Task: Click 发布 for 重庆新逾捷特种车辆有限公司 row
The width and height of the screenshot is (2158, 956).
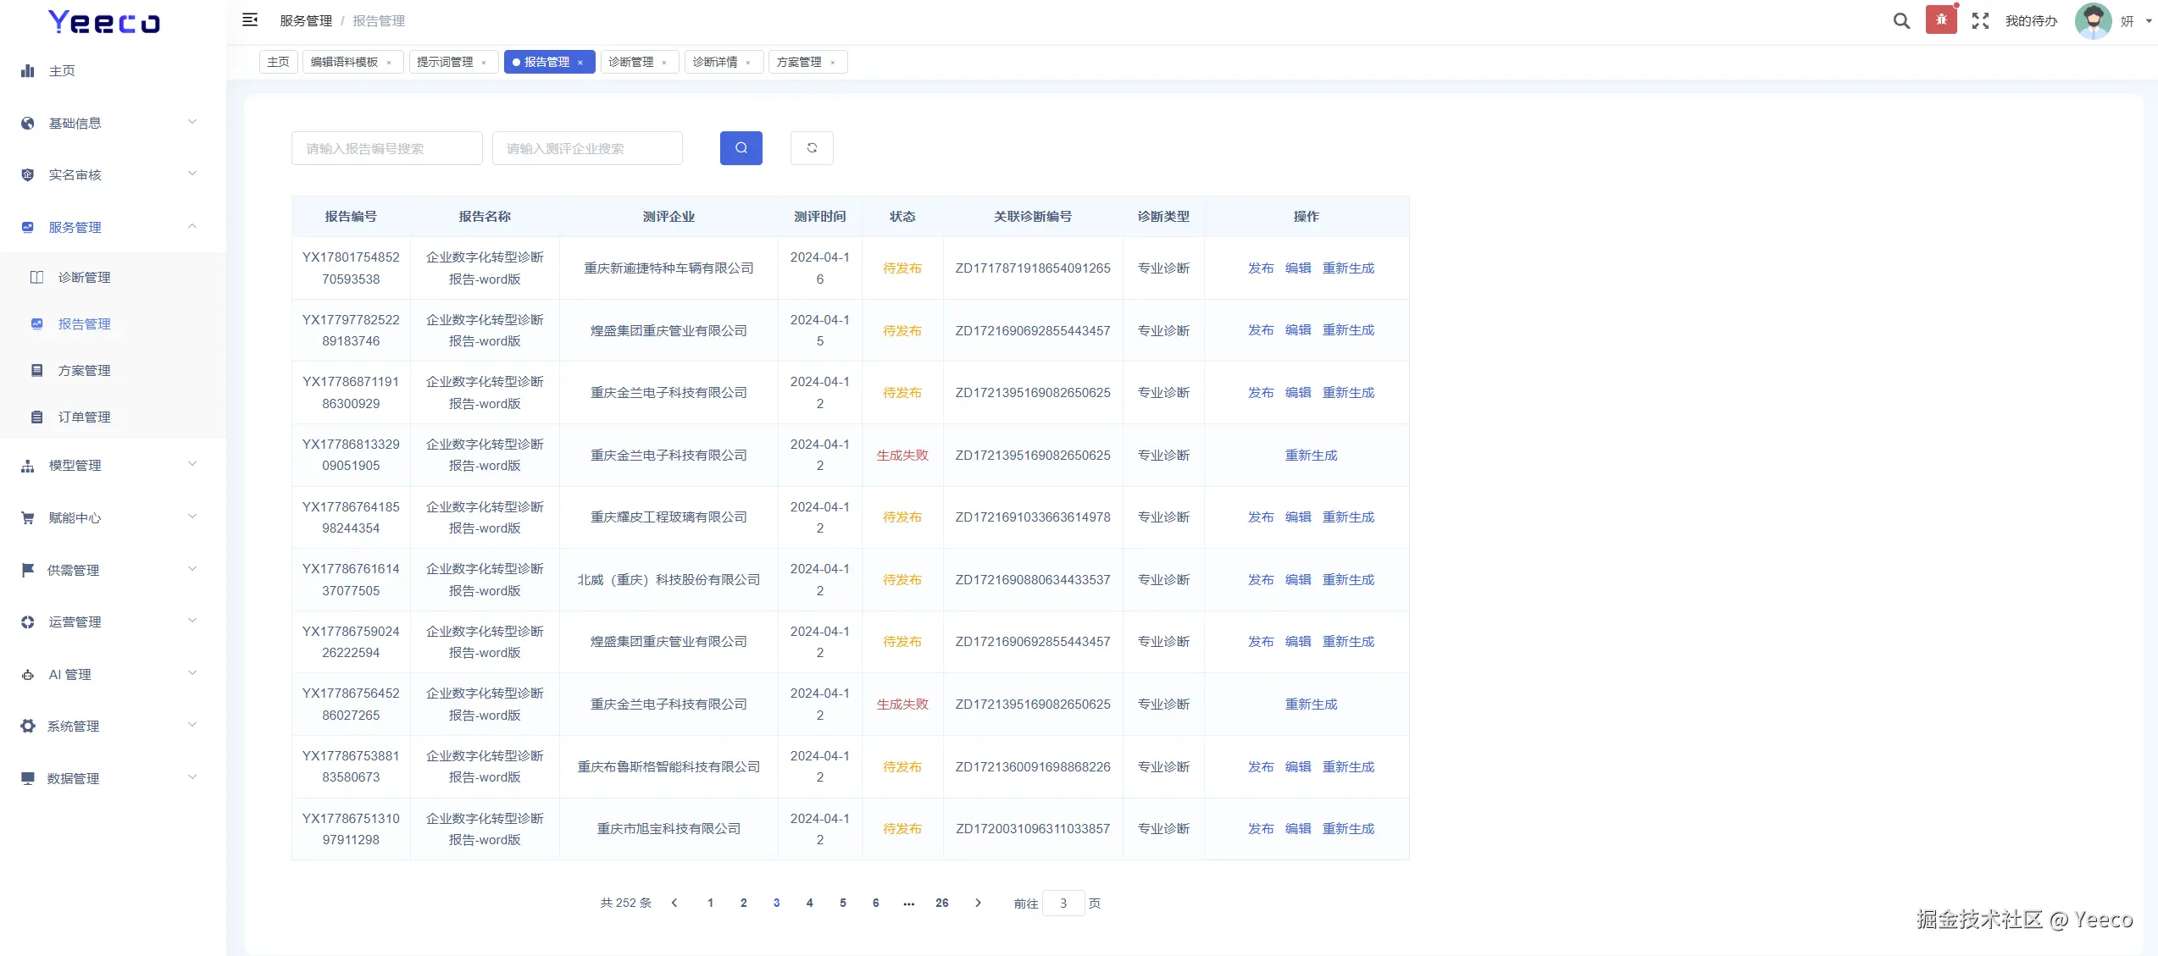Action: (1260, 268)
